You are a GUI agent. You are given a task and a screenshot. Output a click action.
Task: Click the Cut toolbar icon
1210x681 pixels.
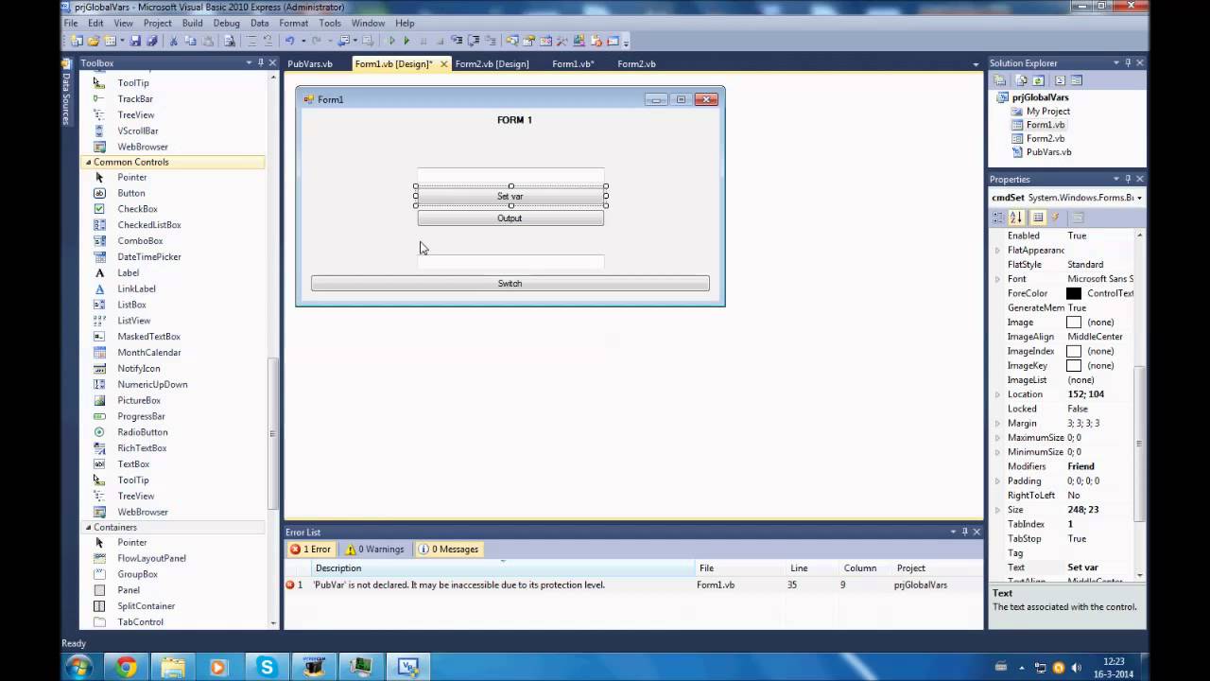173,41
